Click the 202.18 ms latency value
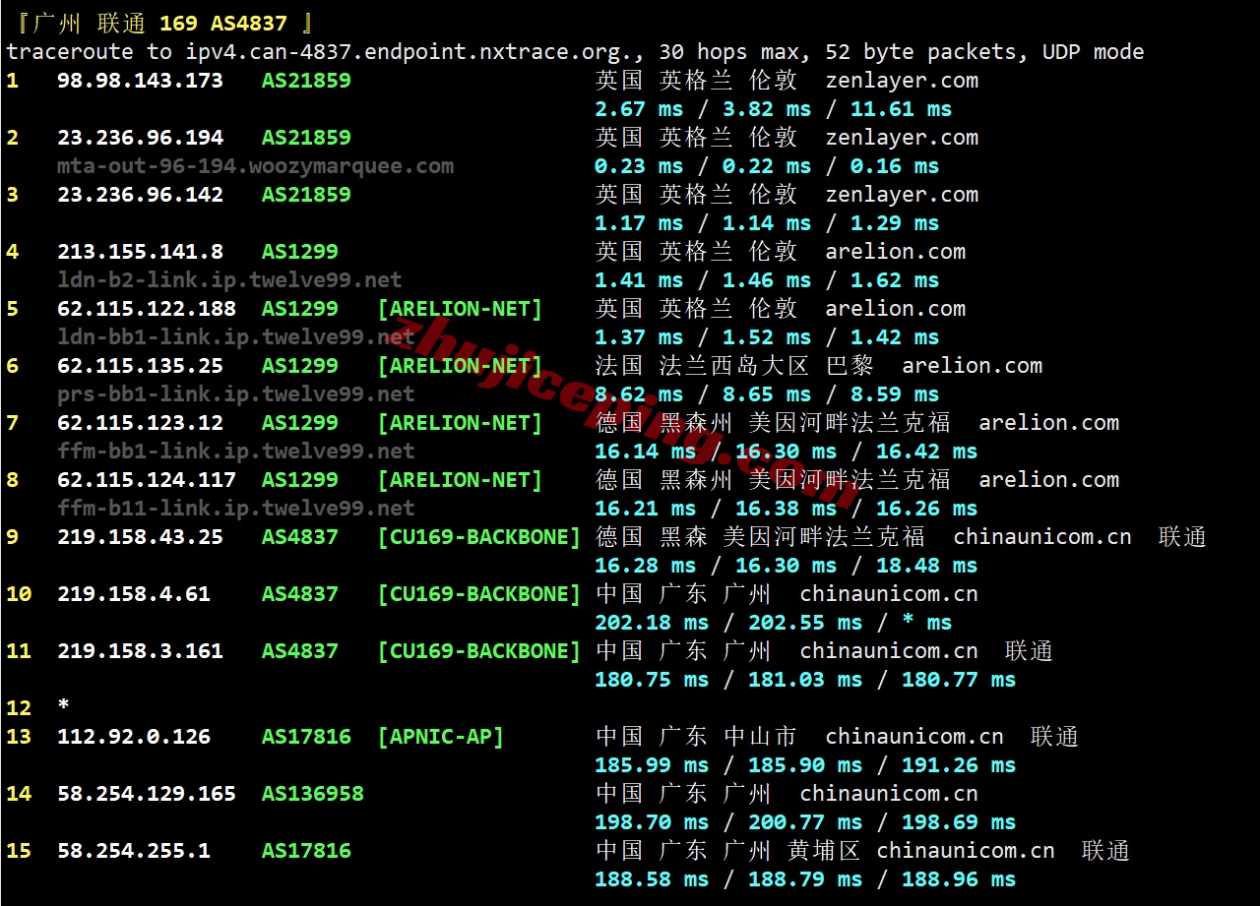This screenshot has height=906, width=1260. coord(651,623)
